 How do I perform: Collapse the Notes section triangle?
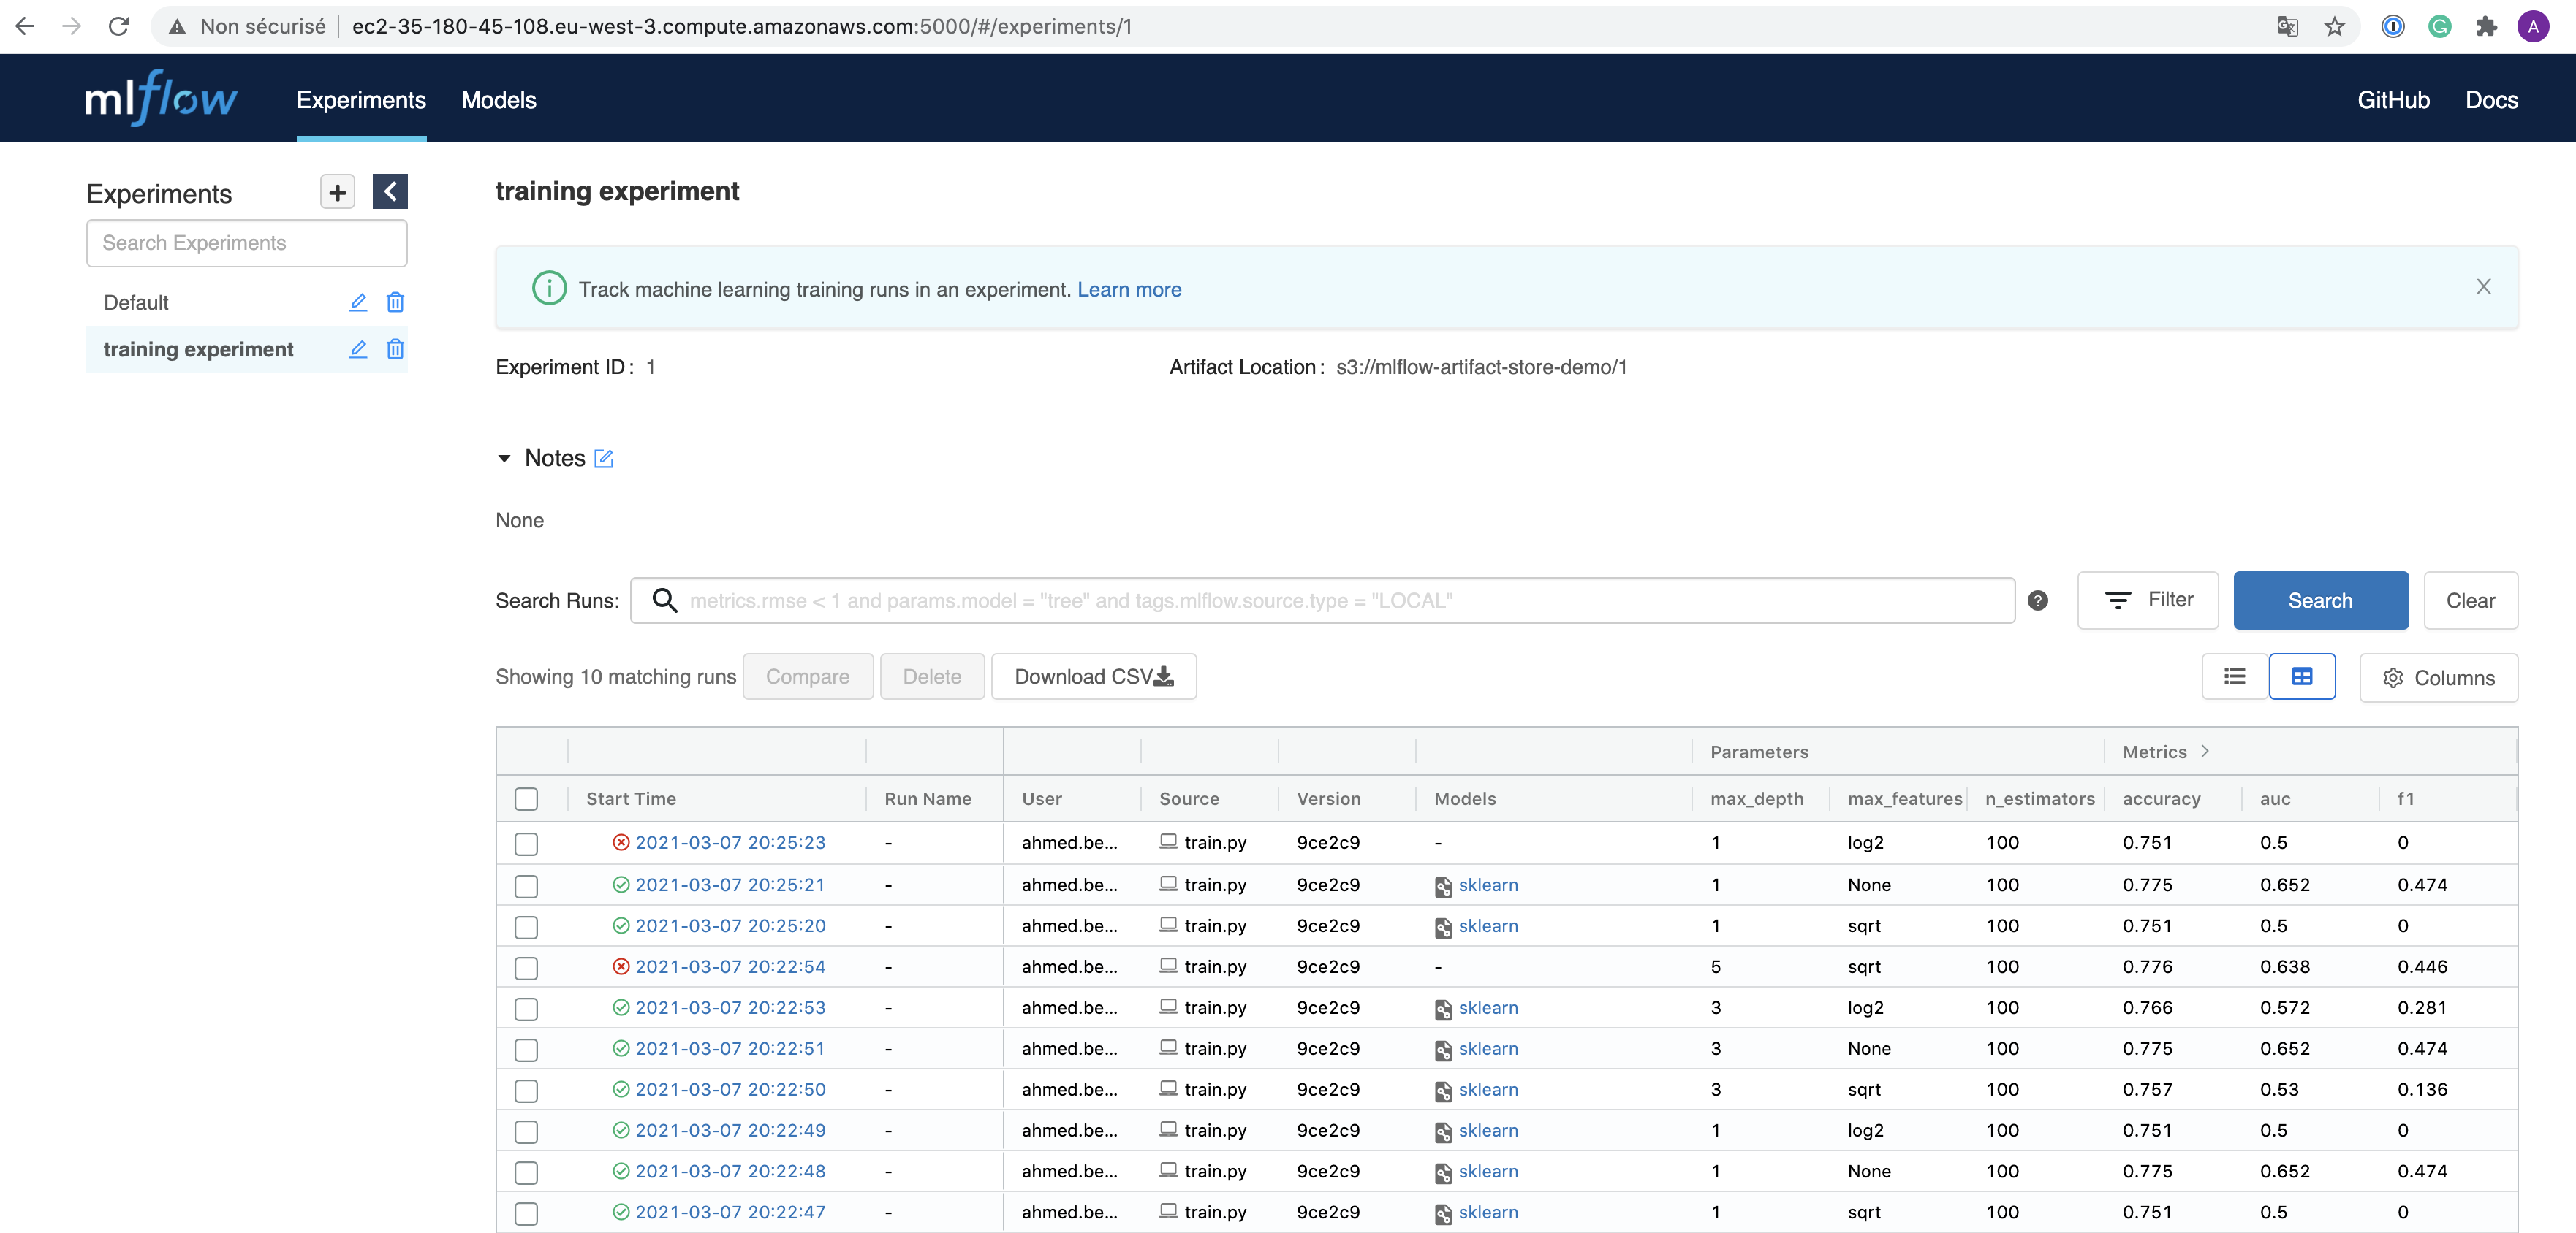pyautogui.click(x=504, y=459)
